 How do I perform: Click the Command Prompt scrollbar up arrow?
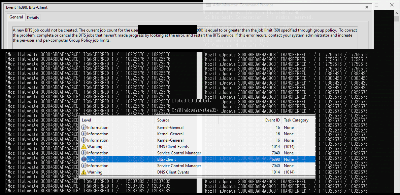(x=397, y=13)
